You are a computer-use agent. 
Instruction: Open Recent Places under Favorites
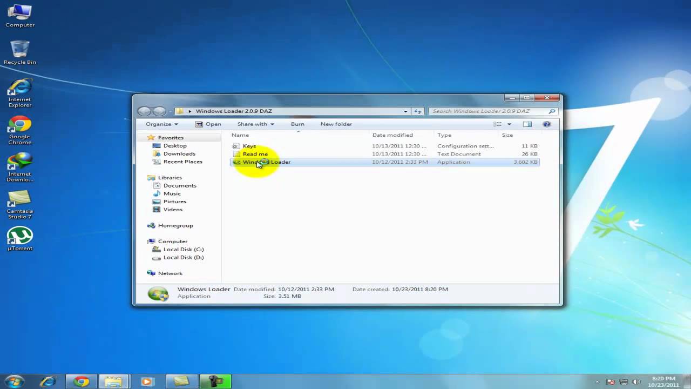click(182, 162)
